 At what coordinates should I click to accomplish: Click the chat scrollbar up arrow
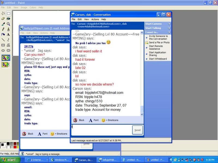tap(142, 33)
